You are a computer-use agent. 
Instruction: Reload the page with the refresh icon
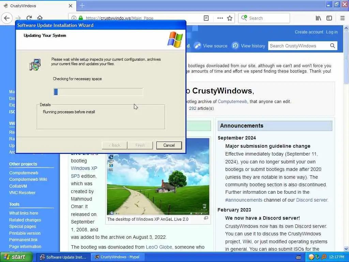point(29,18)
